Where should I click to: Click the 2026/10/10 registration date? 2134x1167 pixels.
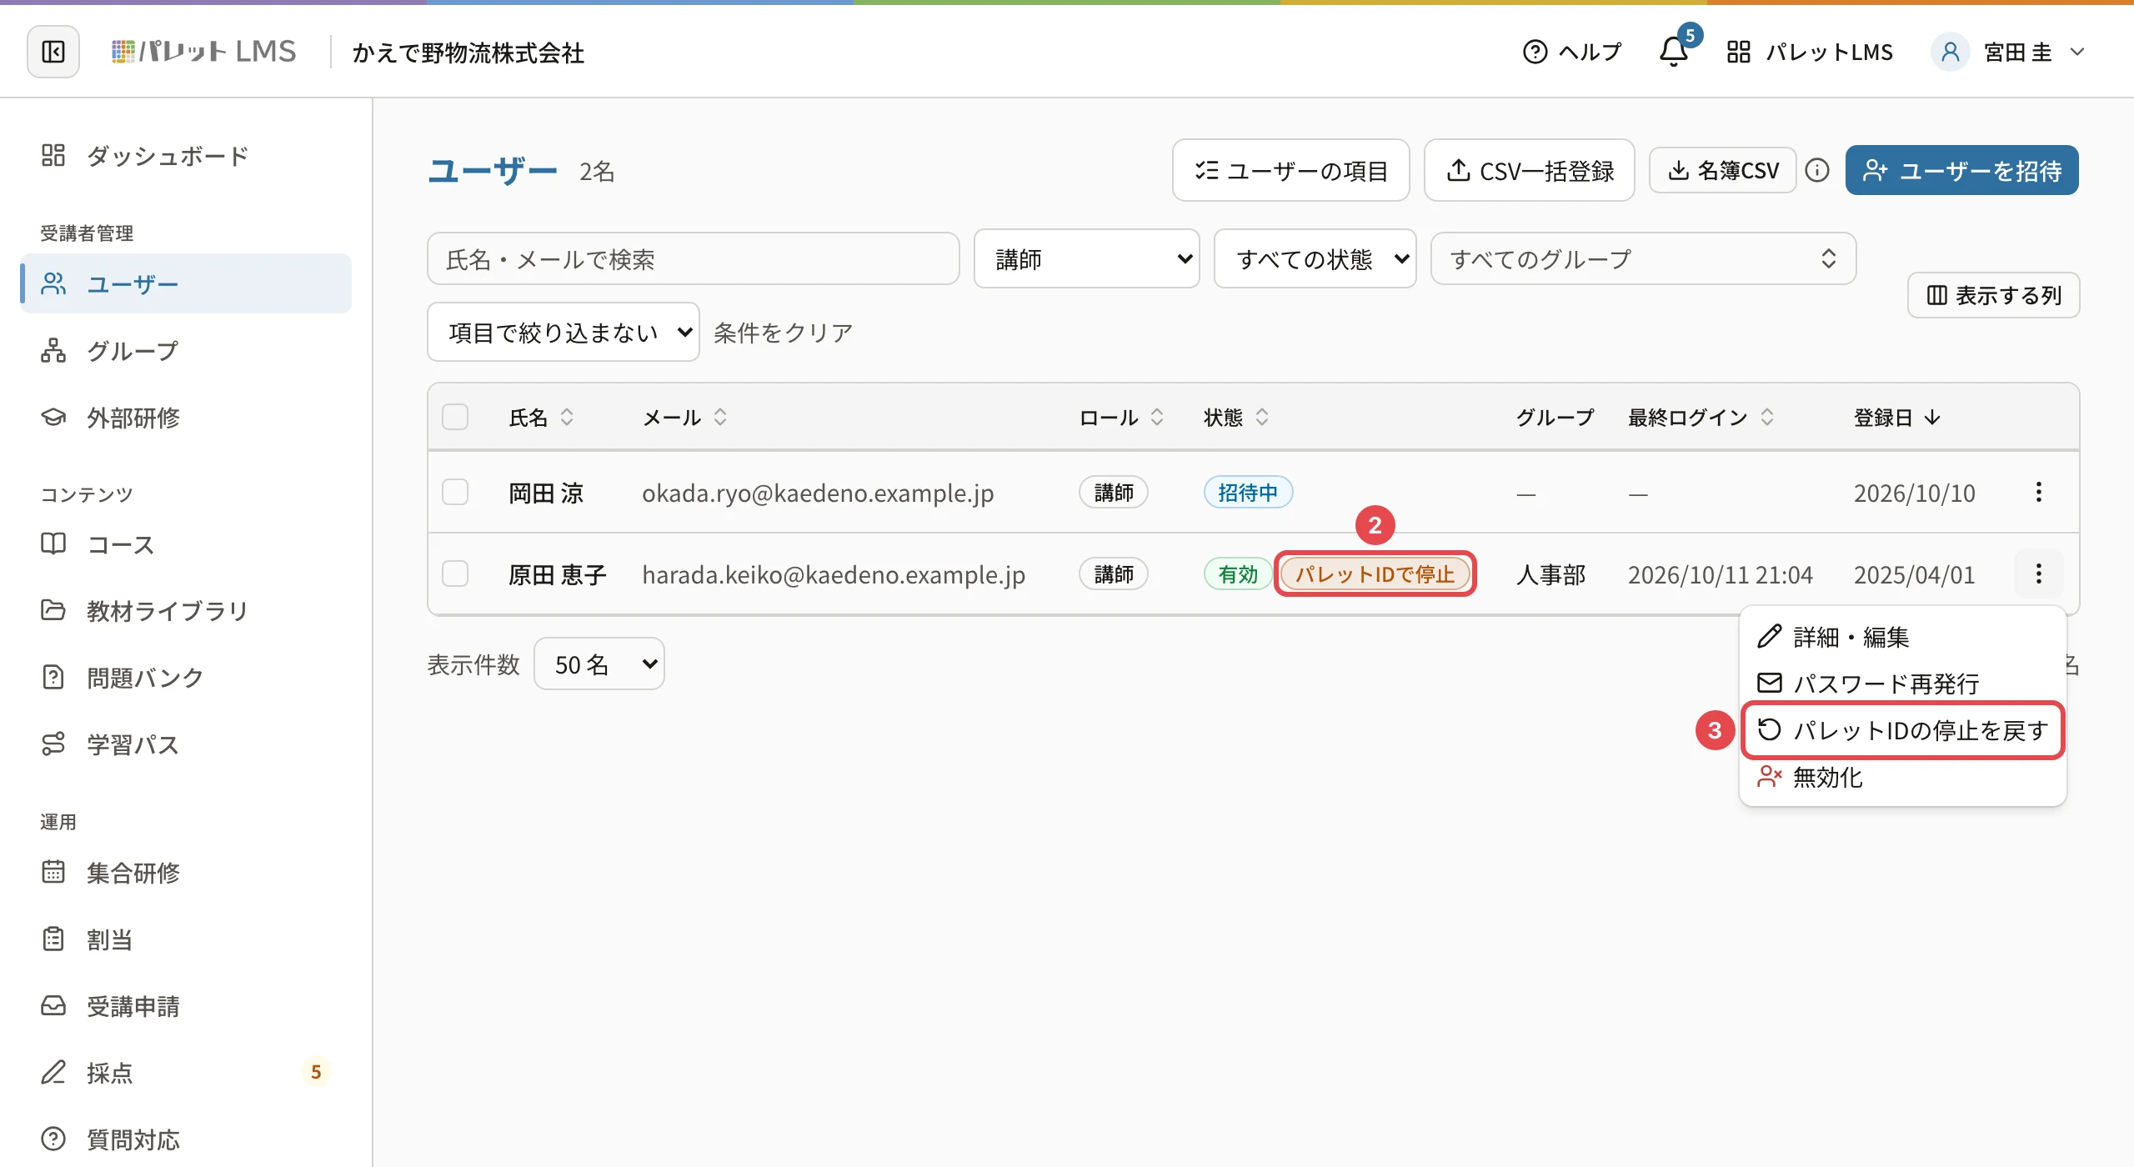1914,493
